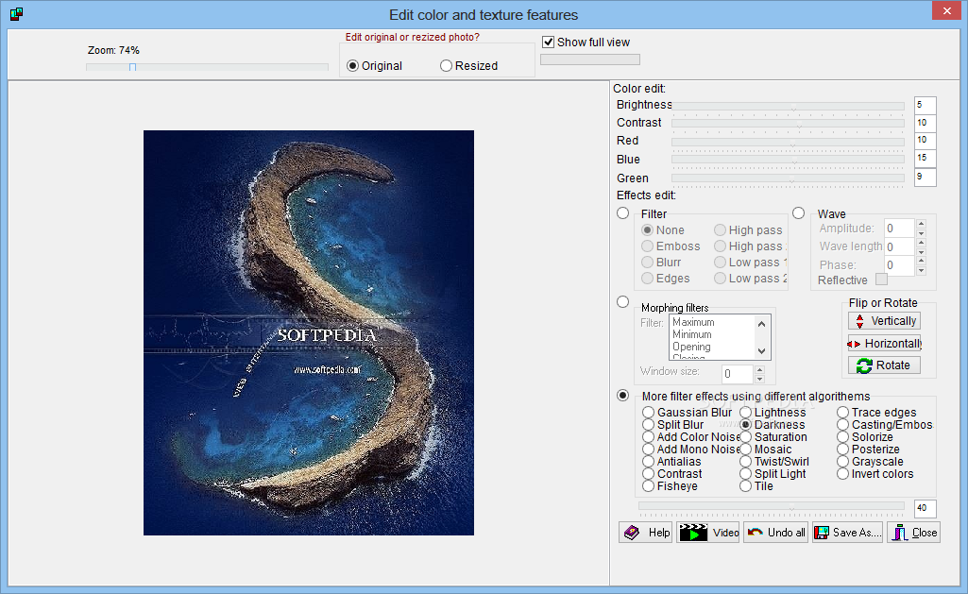Click the door icon on Close button
968x594 pixels.
click(900, 533)
